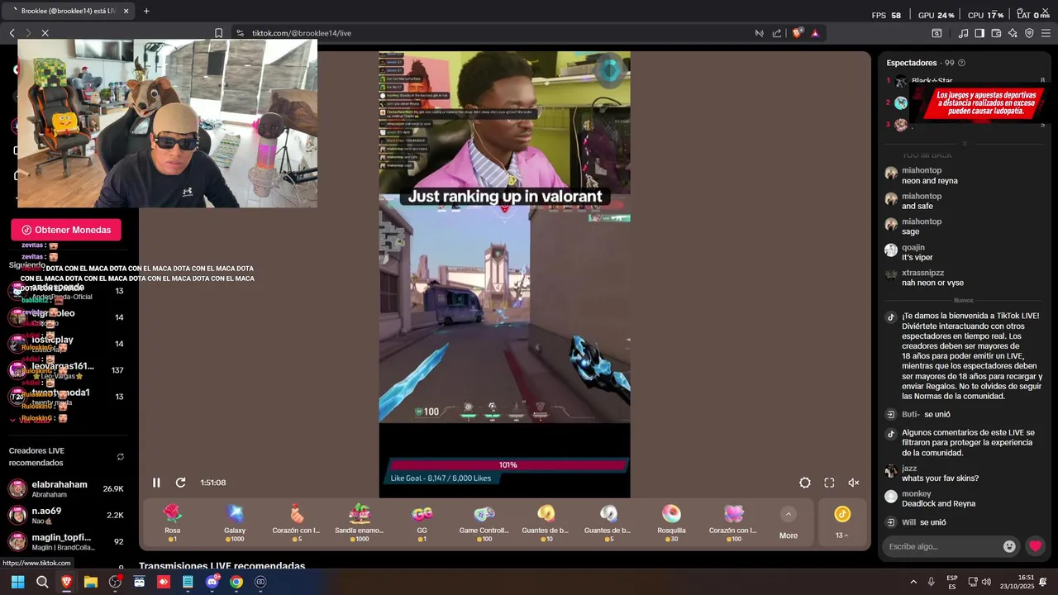
Task: Open the Windows Start menu
Action: point(17,582)
